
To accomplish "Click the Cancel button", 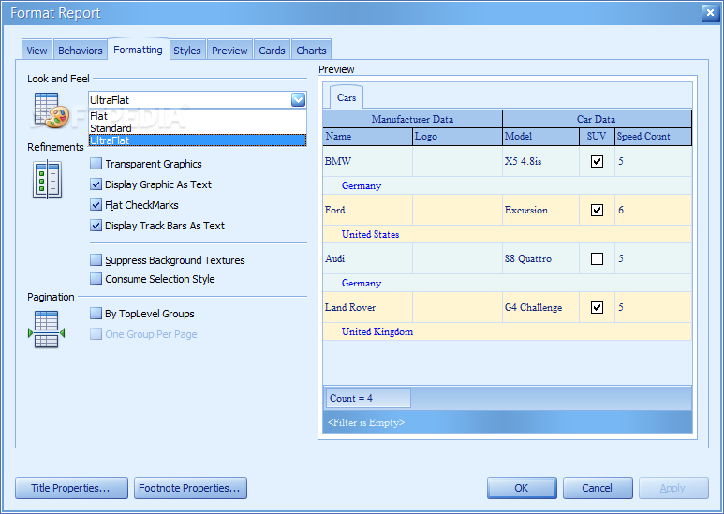I will click(x=598, y=488).
